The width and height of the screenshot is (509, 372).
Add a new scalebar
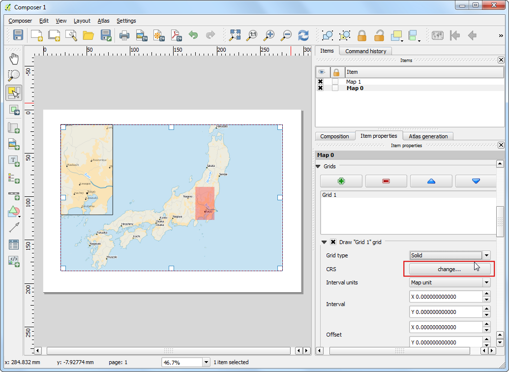14,195
